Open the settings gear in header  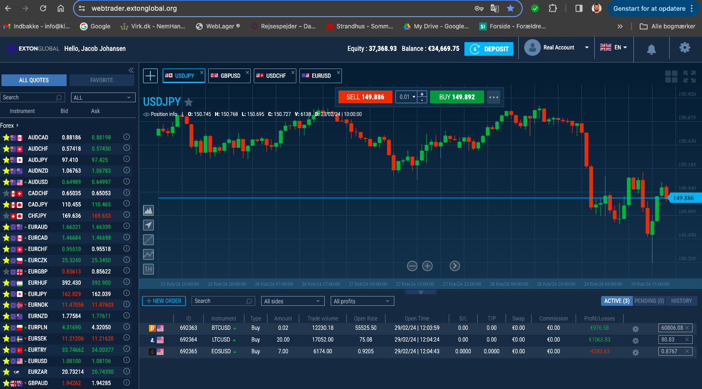point(684,48)
